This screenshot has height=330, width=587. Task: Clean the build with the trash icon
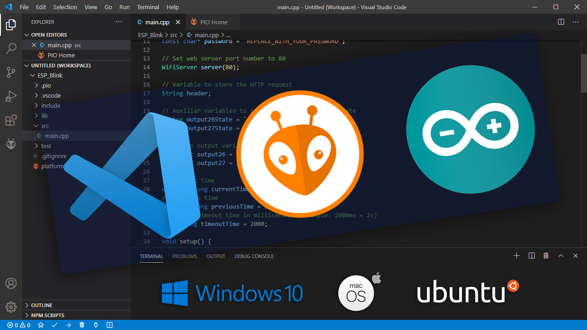click(82, 325)
